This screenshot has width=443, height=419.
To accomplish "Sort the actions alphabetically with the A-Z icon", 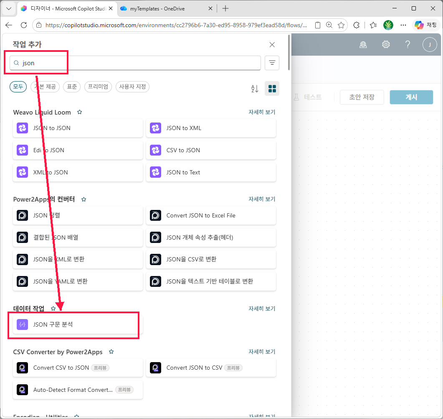I will point(255,89).
